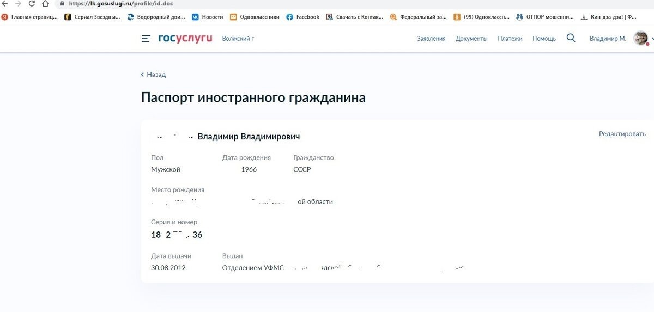Expand the user profile dropdown arrow
The image size is (654, 312).
652,39
